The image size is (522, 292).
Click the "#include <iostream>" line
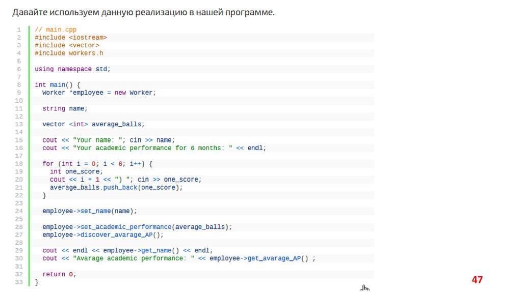(71, 37)
